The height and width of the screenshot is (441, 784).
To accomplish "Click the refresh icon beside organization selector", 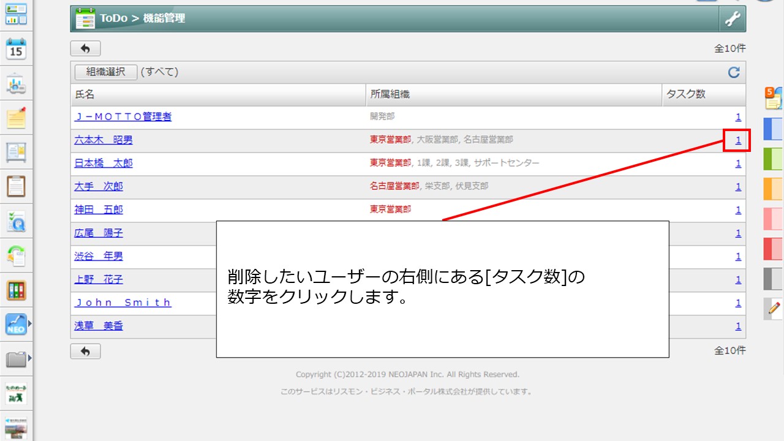I will pyautogui.click(x=733, y=72).
